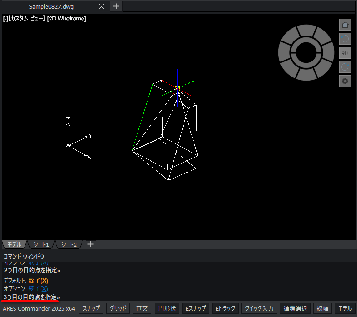This screenshot has height=317, width=357.
Task: Add a new sheet with the plus icon
Action: (x=91, y=244)
